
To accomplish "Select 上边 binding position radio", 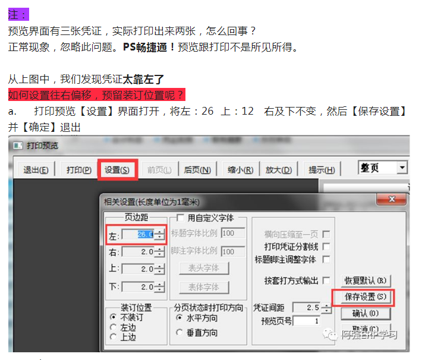I will (114, 337).
